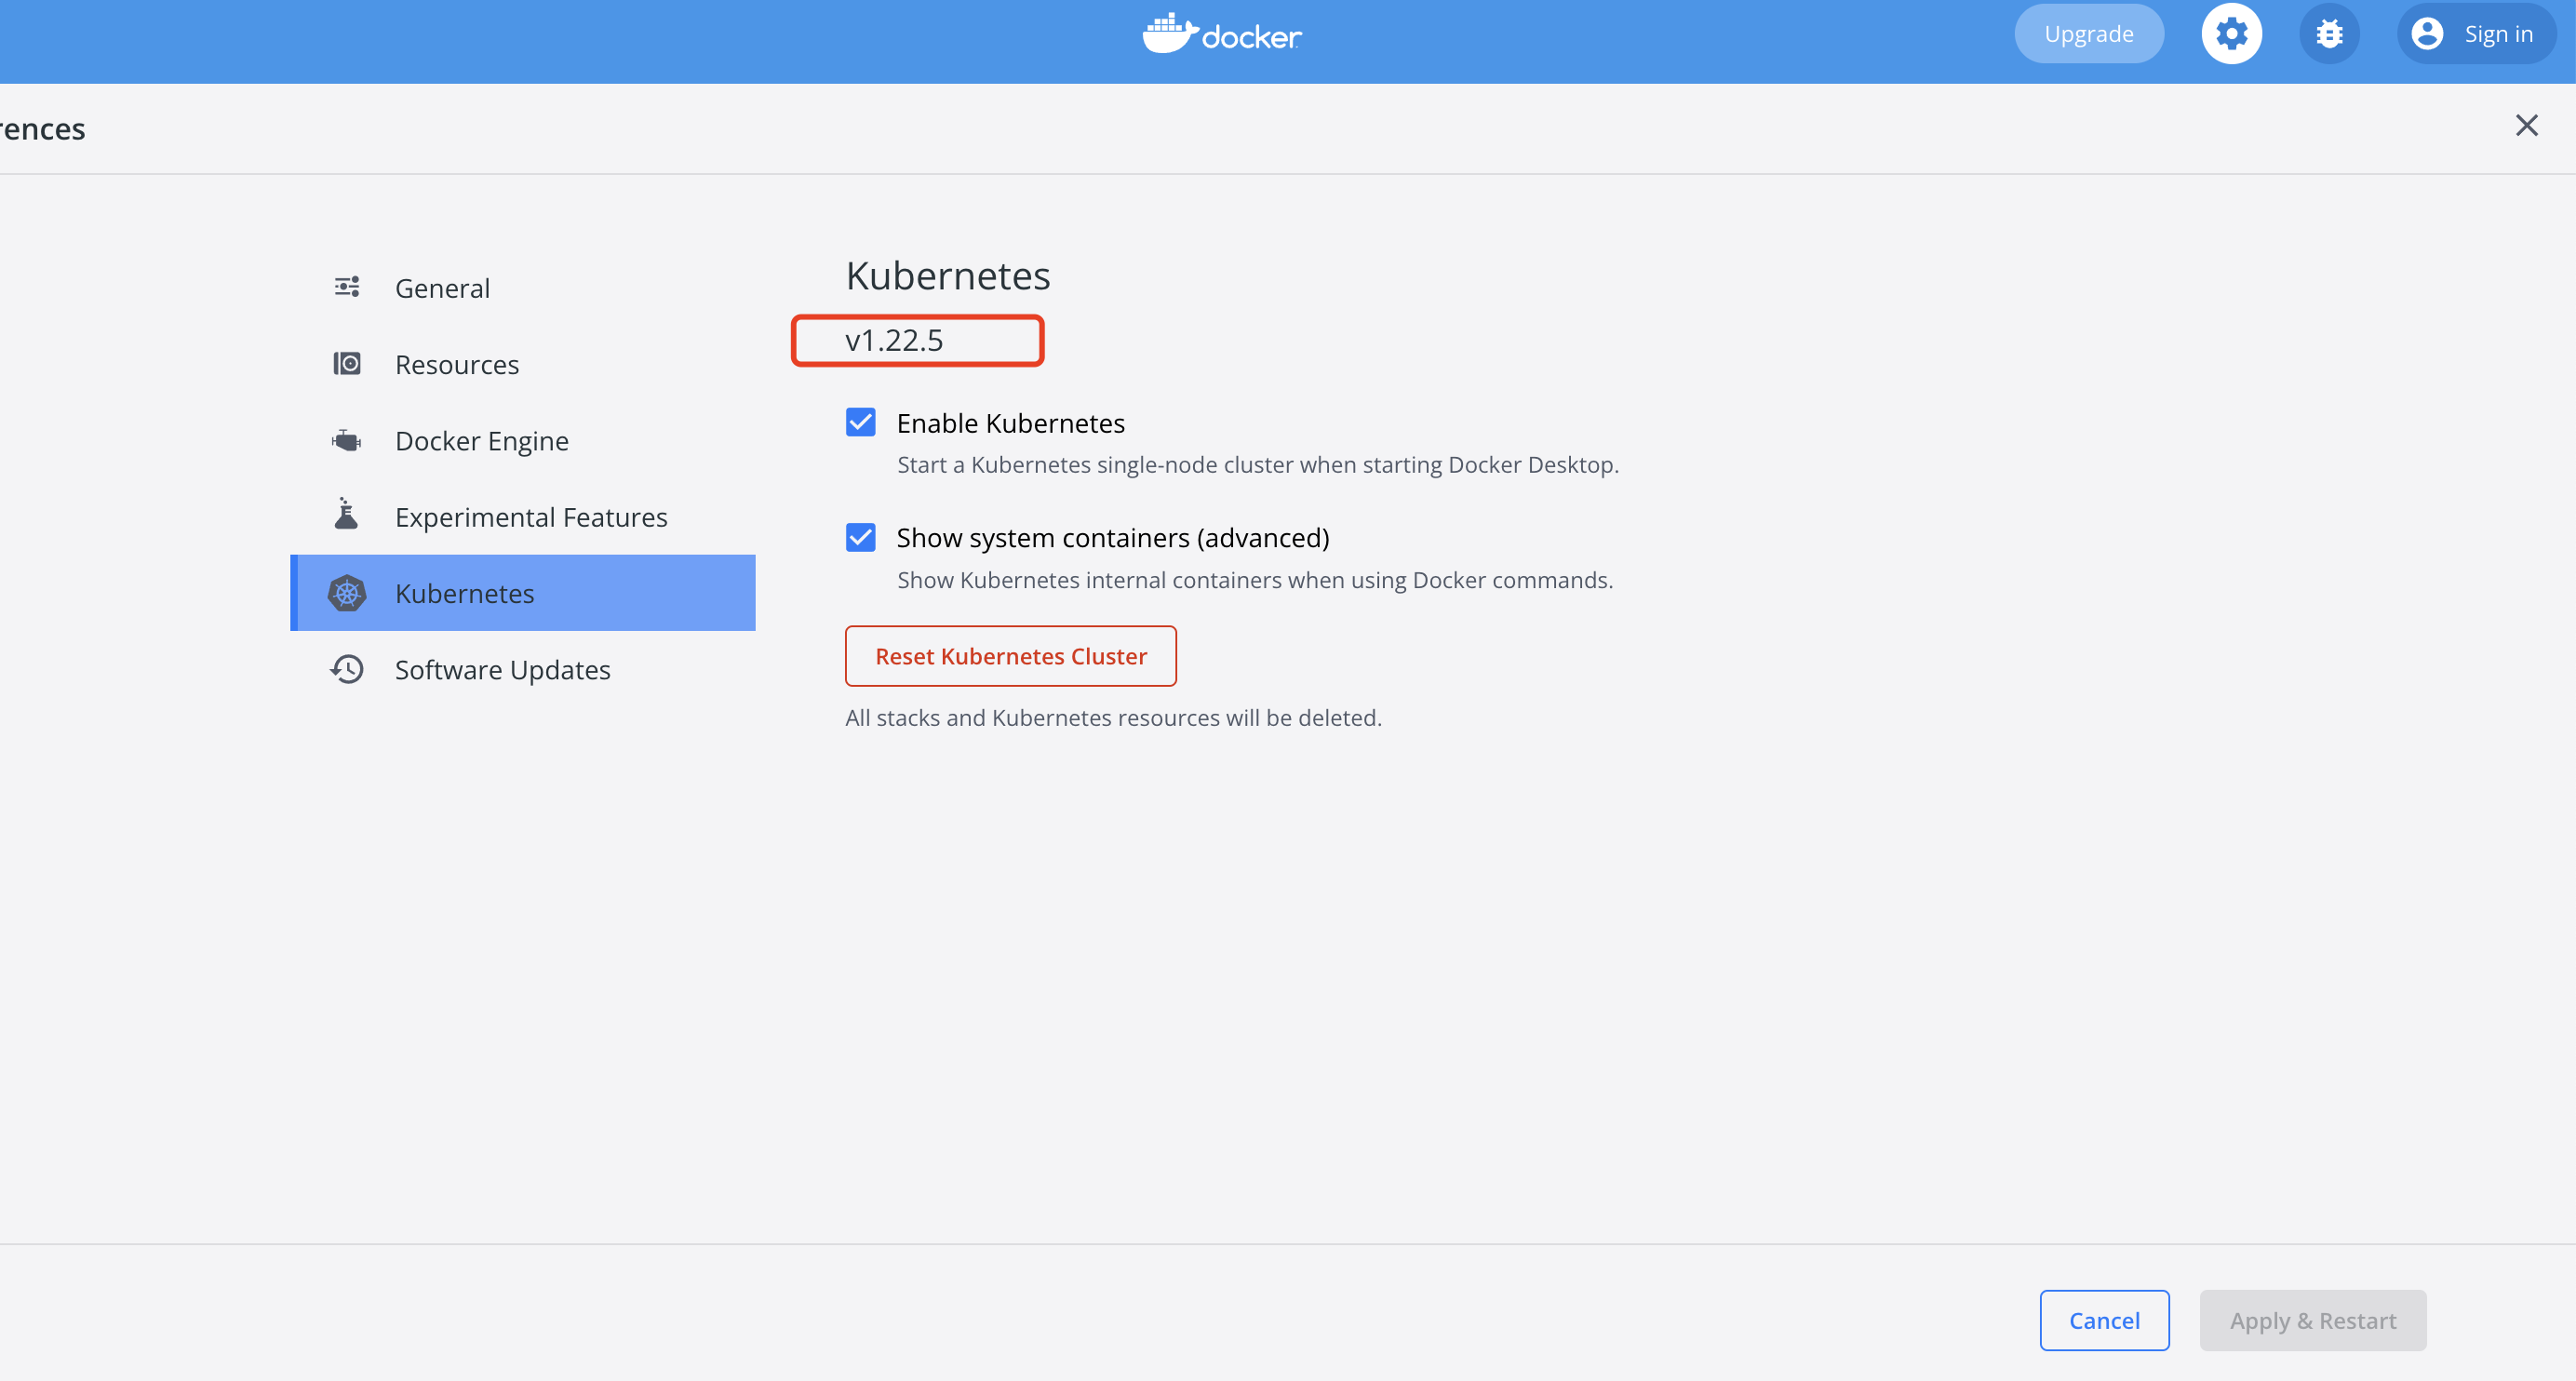Image resolution: width=2576 pixels, height=1381 pixels.
Task: Click the bug report whale icon
Action: click(2330, 33)
